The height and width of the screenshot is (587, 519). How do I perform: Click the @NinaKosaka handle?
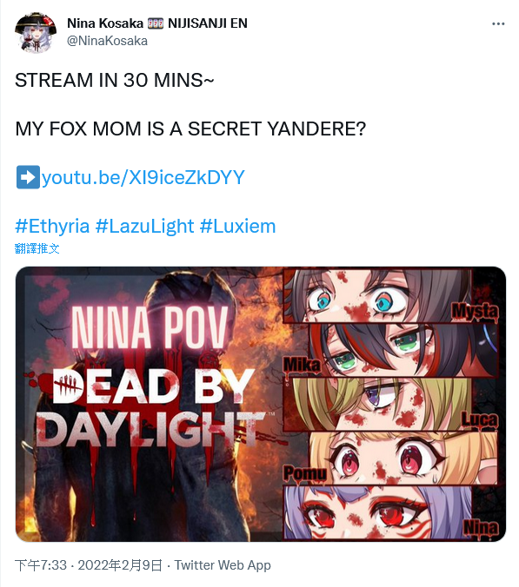107,41
